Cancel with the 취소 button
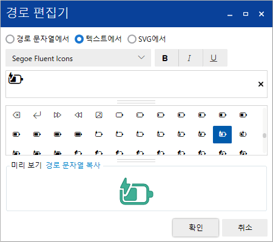This screenshot has width=273, height=242. (x=244, y=227)
